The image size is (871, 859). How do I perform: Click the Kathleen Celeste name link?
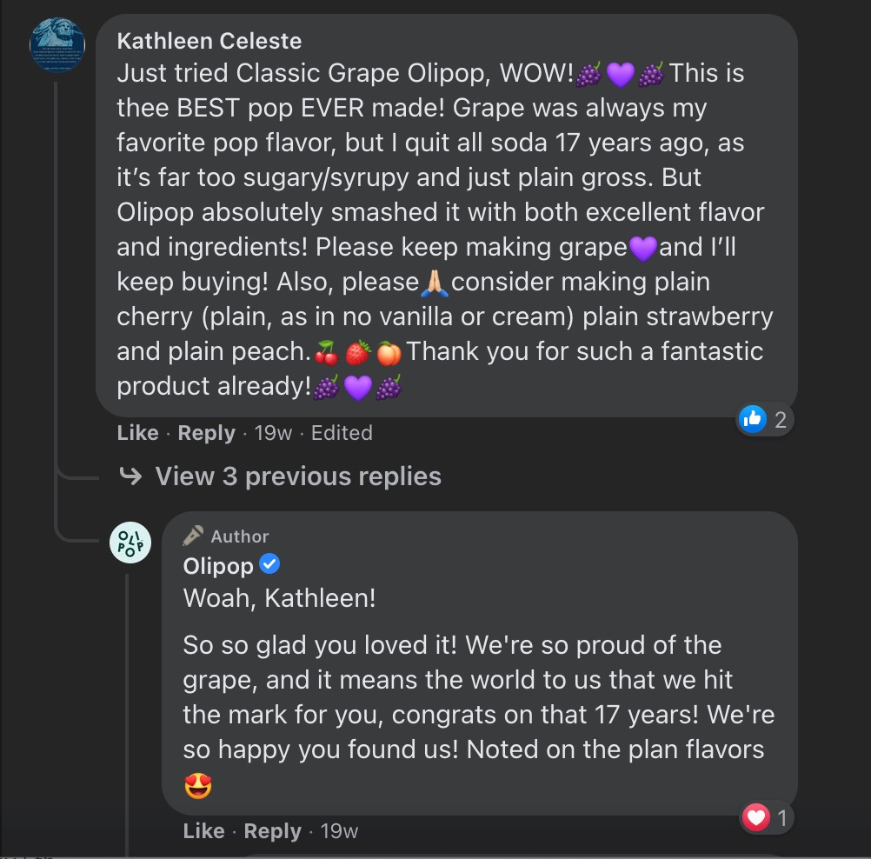tap(209, 41)
